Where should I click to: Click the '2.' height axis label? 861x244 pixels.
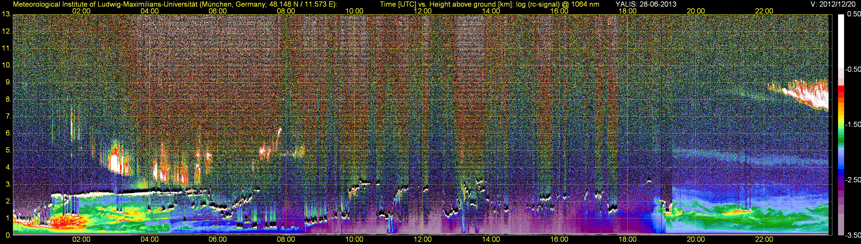pyautogui.click(x=9, y=201)
